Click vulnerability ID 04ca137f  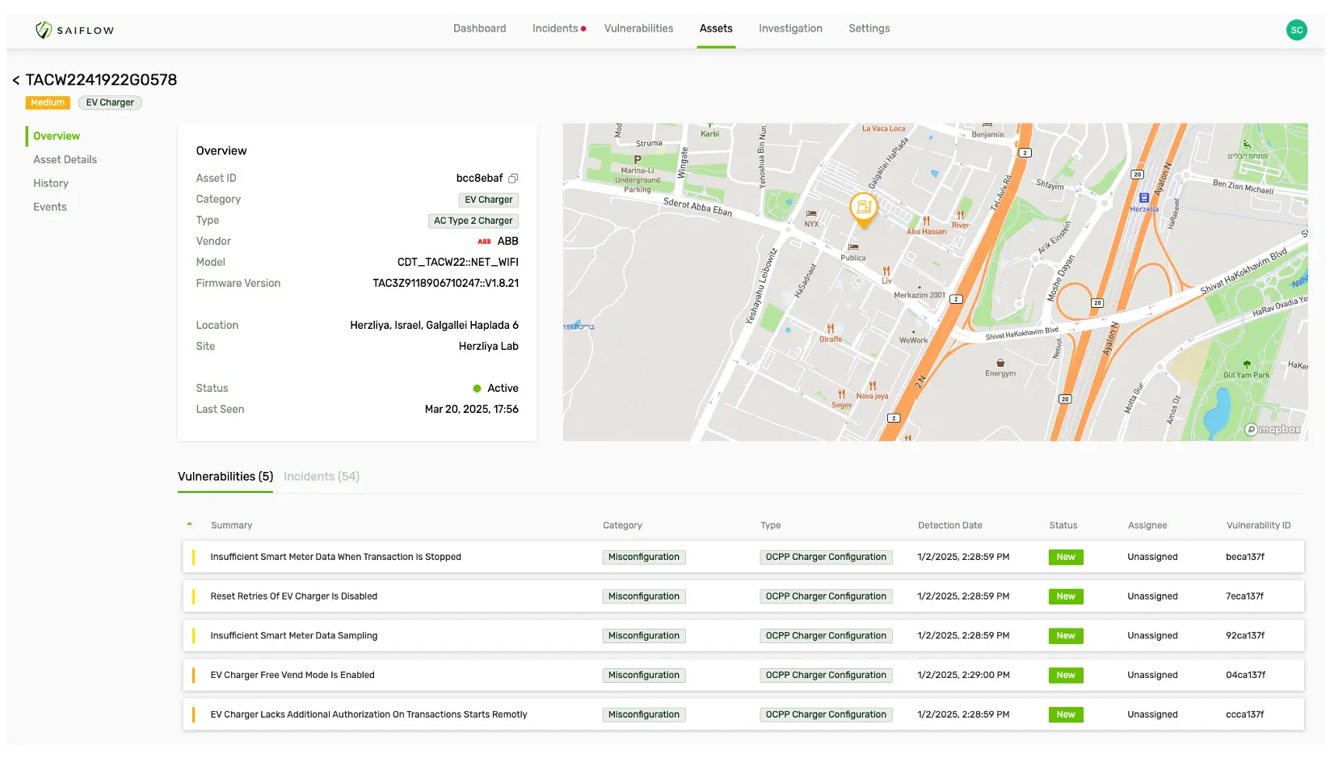(1245, 676)
